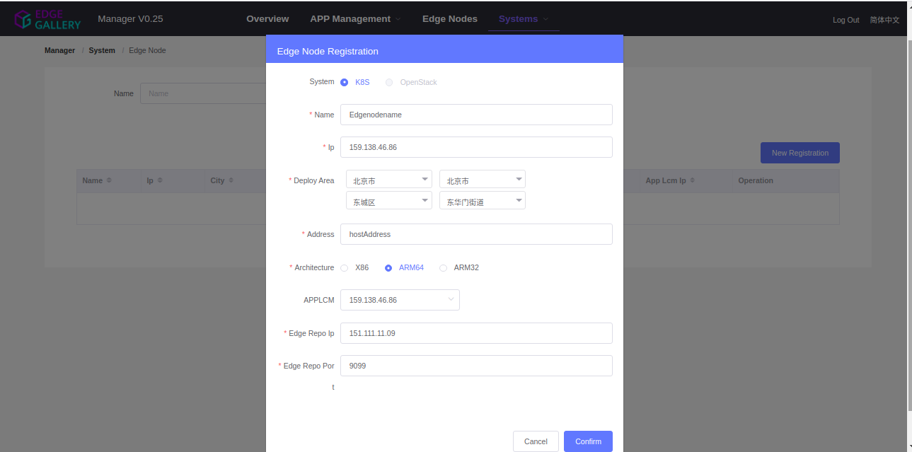
Task: Click the Edge Gallery logo
Action: tap(47, 19)
